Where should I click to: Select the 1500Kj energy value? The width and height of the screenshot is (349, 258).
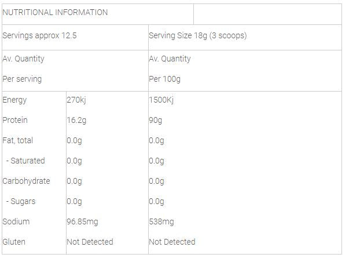point(161,100)
